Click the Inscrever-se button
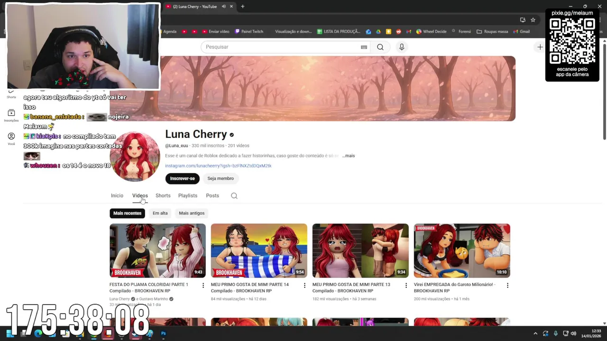 (183, 179)
